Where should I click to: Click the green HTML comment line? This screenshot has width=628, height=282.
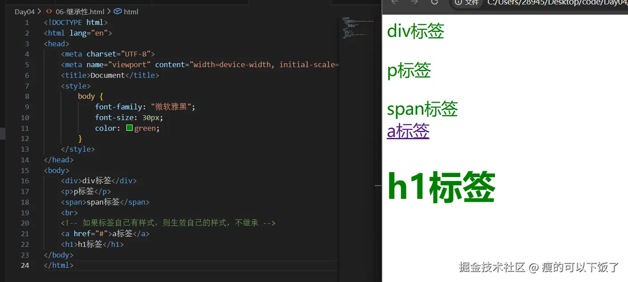tap(168, 223)
